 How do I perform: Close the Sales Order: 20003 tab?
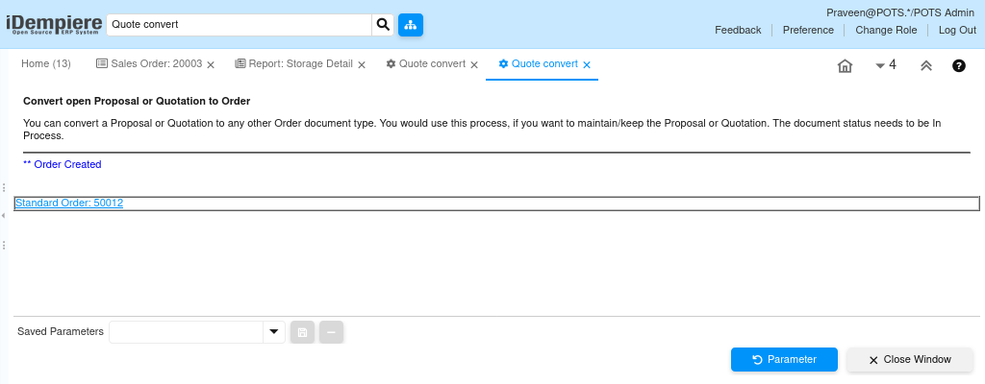click(211, 64)
